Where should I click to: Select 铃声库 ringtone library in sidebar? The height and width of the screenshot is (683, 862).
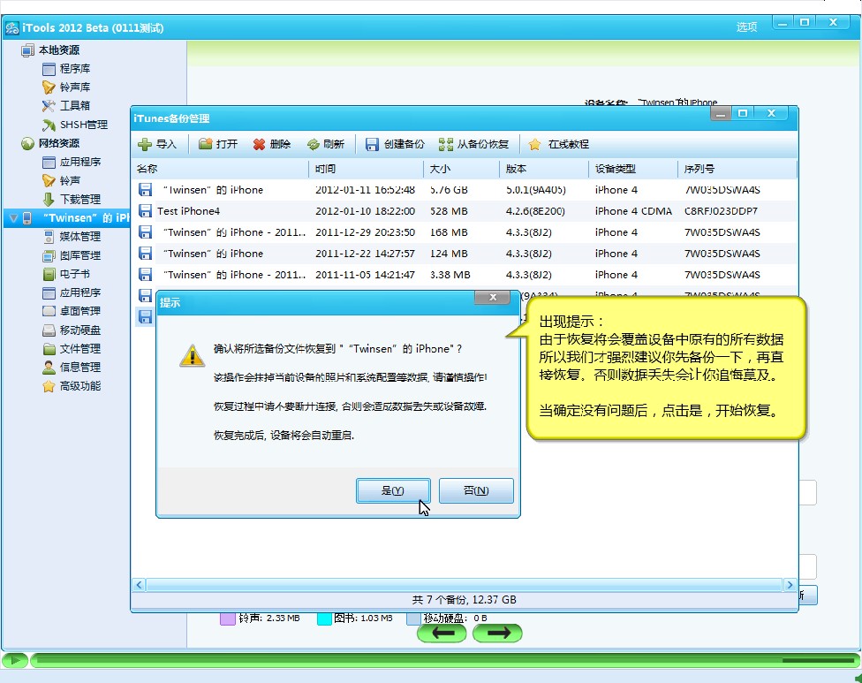66,87
